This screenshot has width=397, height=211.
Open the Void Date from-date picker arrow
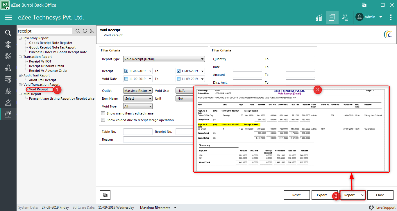pyautogui.click(x=150, y=79)
